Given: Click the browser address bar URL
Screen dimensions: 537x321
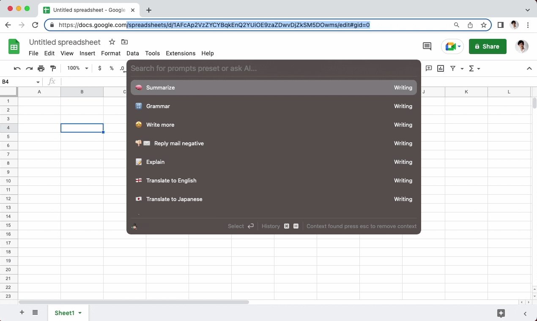Looking at the screenshot, I should 214,25.
